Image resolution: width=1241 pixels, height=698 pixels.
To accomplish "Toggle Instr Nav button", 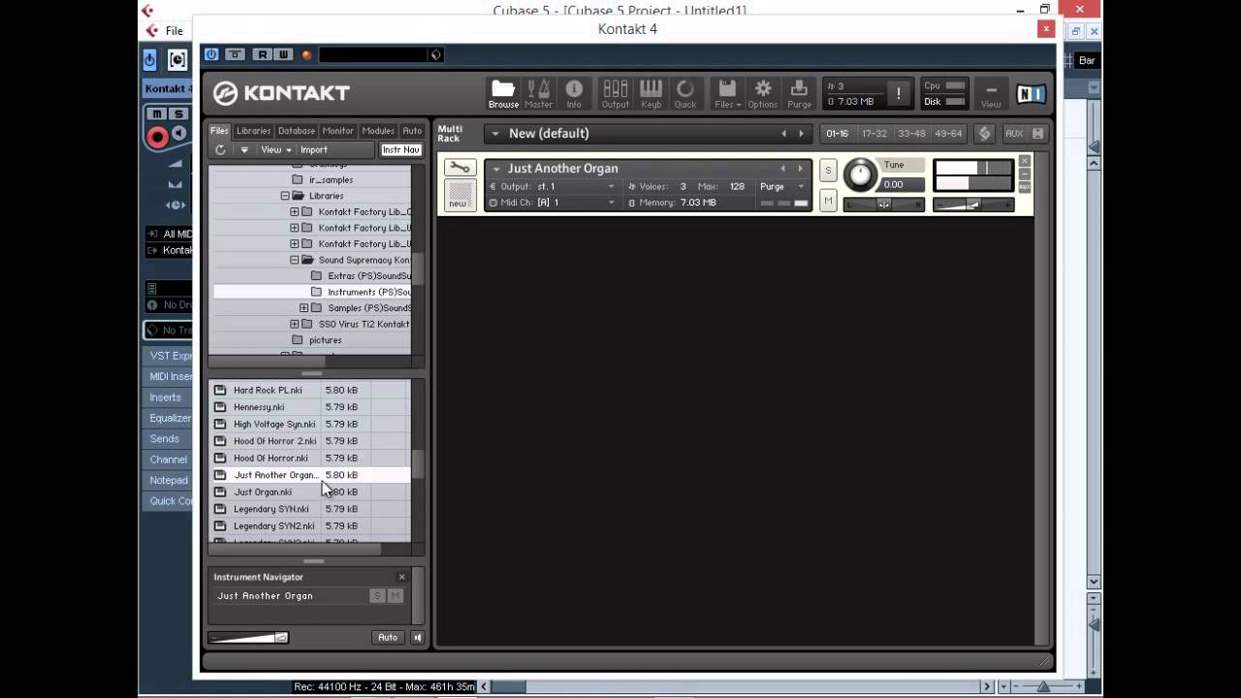I will pyautogui.click(x=400, y=150).
